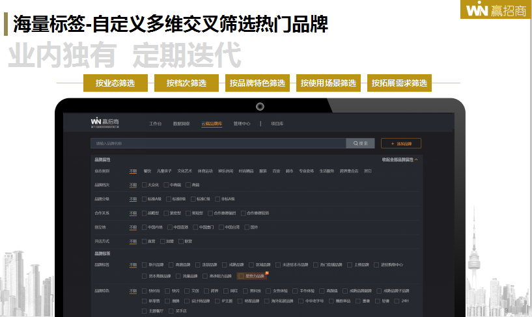This screenshot has width=532, height=317.
Task: Select 不限 in the 业态类别 row
Action: (x=133, y=171)
